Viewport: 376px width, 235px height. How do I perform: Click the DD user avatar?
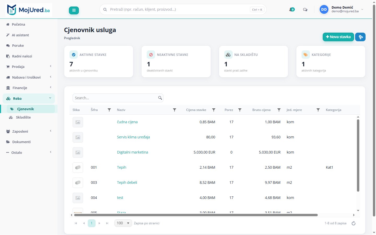click(x=324, y=9)
